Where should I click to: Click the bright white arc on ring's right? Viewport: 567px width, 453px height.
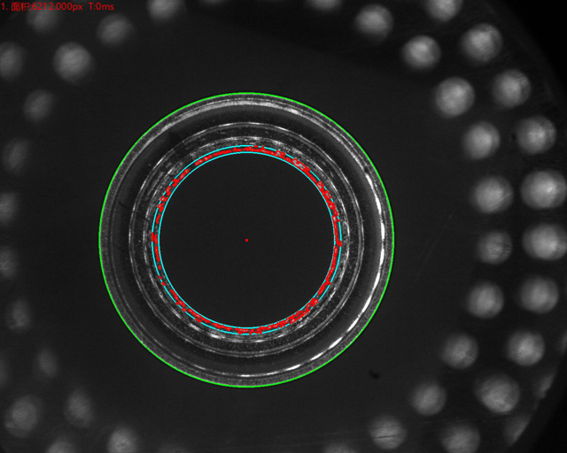click(382, 221)
